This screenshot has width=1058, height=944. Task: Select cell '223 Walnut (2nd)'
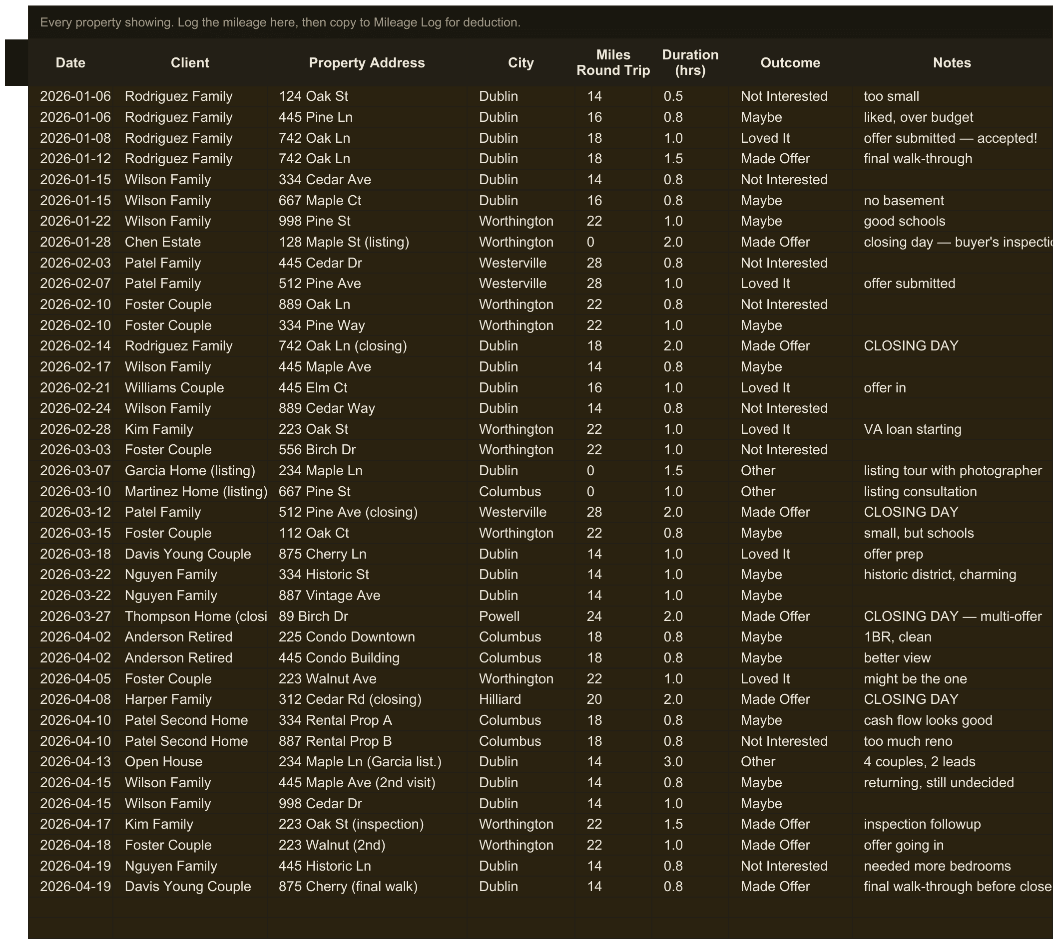[x=367, y=845]
